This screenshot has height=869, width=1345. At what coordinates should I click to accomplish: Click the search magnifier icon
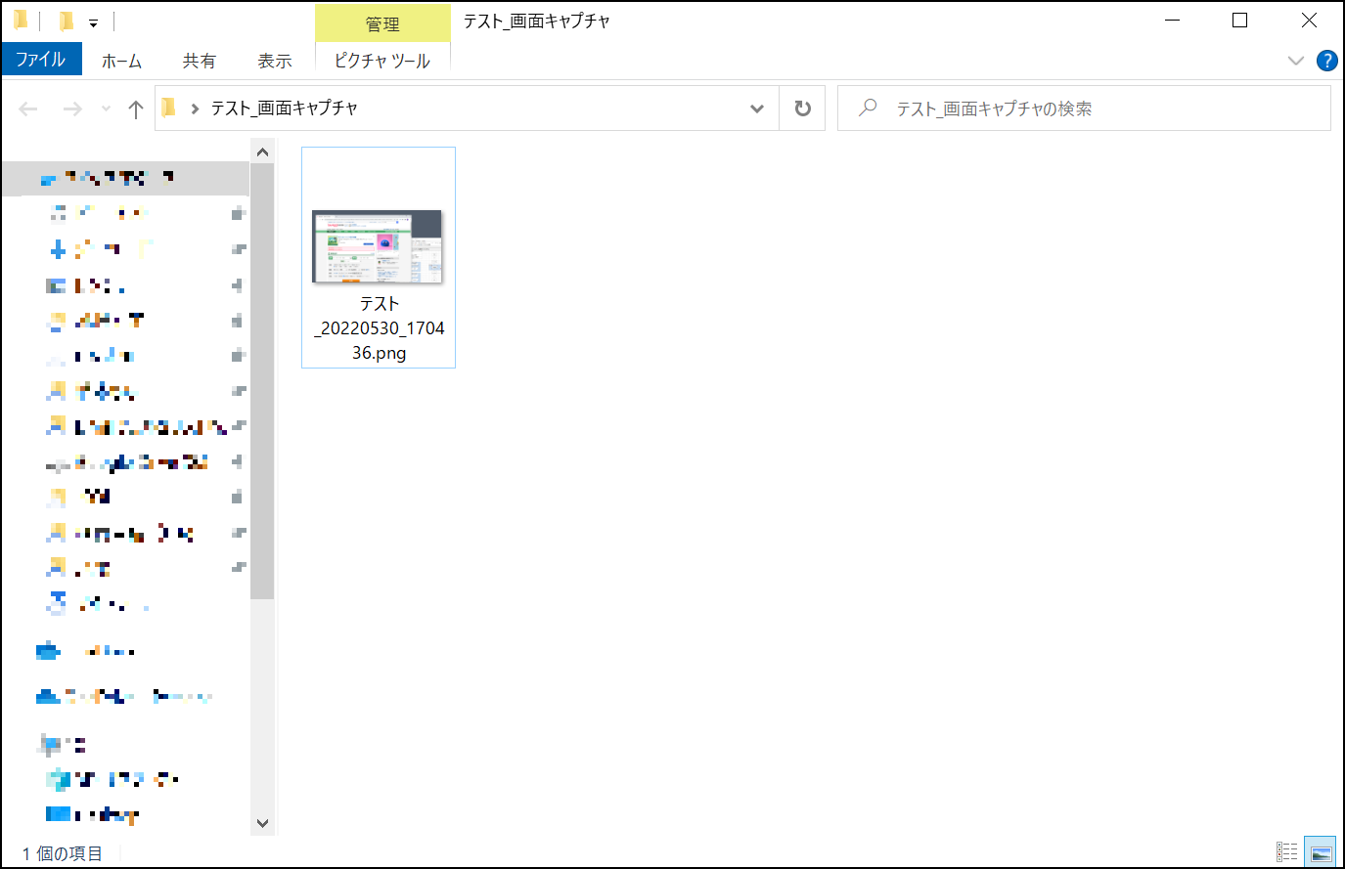pos(867,108)
